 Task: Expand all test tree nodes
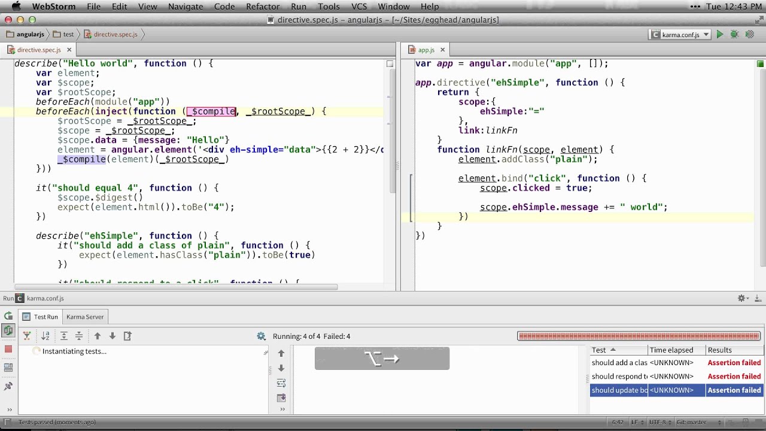click(x=64, y=336)
